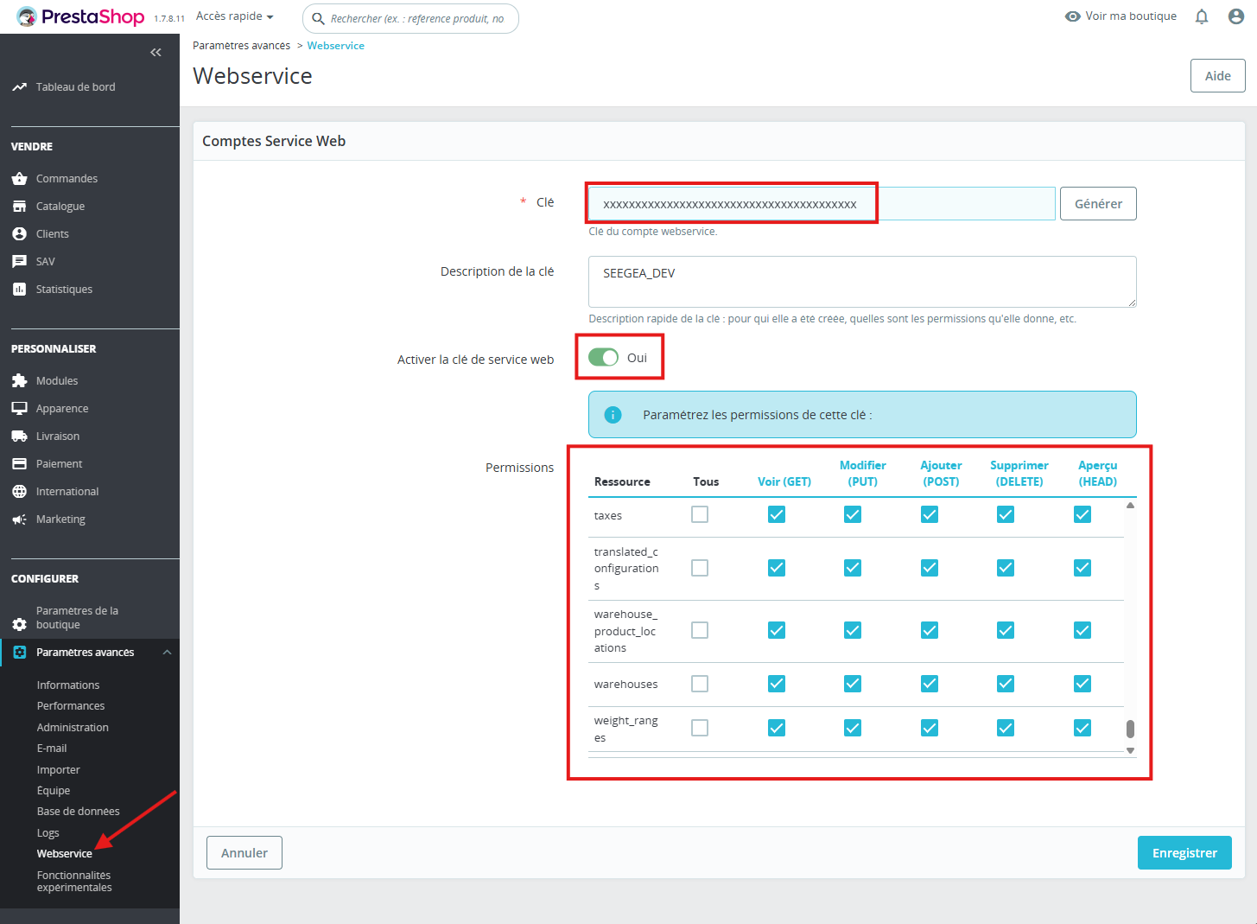Disable the Activer la clé de service web toggle
Viewport: 1257px width, 924px height.
pos(605,356)
